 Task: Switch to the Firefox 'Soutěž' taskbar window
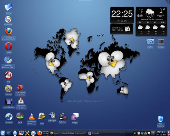tap(68, 133)
